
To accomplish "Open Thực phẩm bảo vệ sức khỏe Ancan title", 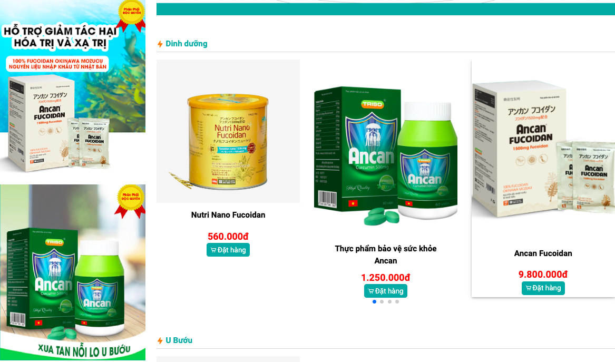I will (386, 255).
